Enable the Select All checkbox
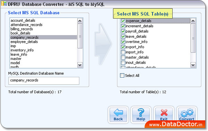Screen dimensions: 208x131 [x=122, y=75]
